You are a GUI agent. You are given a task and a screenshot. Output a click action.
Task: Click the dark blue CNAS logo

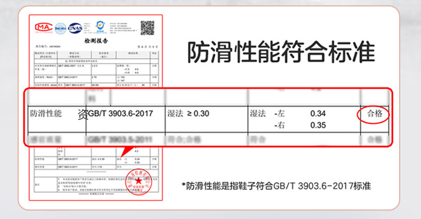click(75, 28)
